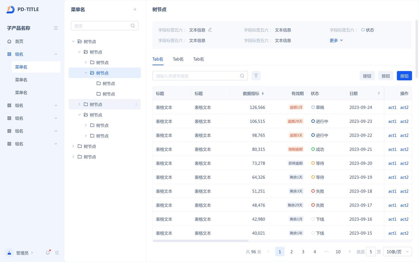The height and width of the screenshot is (262, 419).
Task: Go to page 10
Action: click(338, 252)
